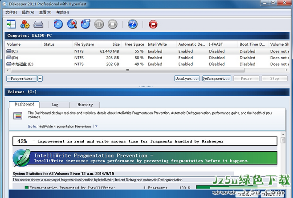Image resolution: width=293 pixels, height=198 pixels.
Task: Select 203 GB size cell
Action: click(x=113, y=58)
